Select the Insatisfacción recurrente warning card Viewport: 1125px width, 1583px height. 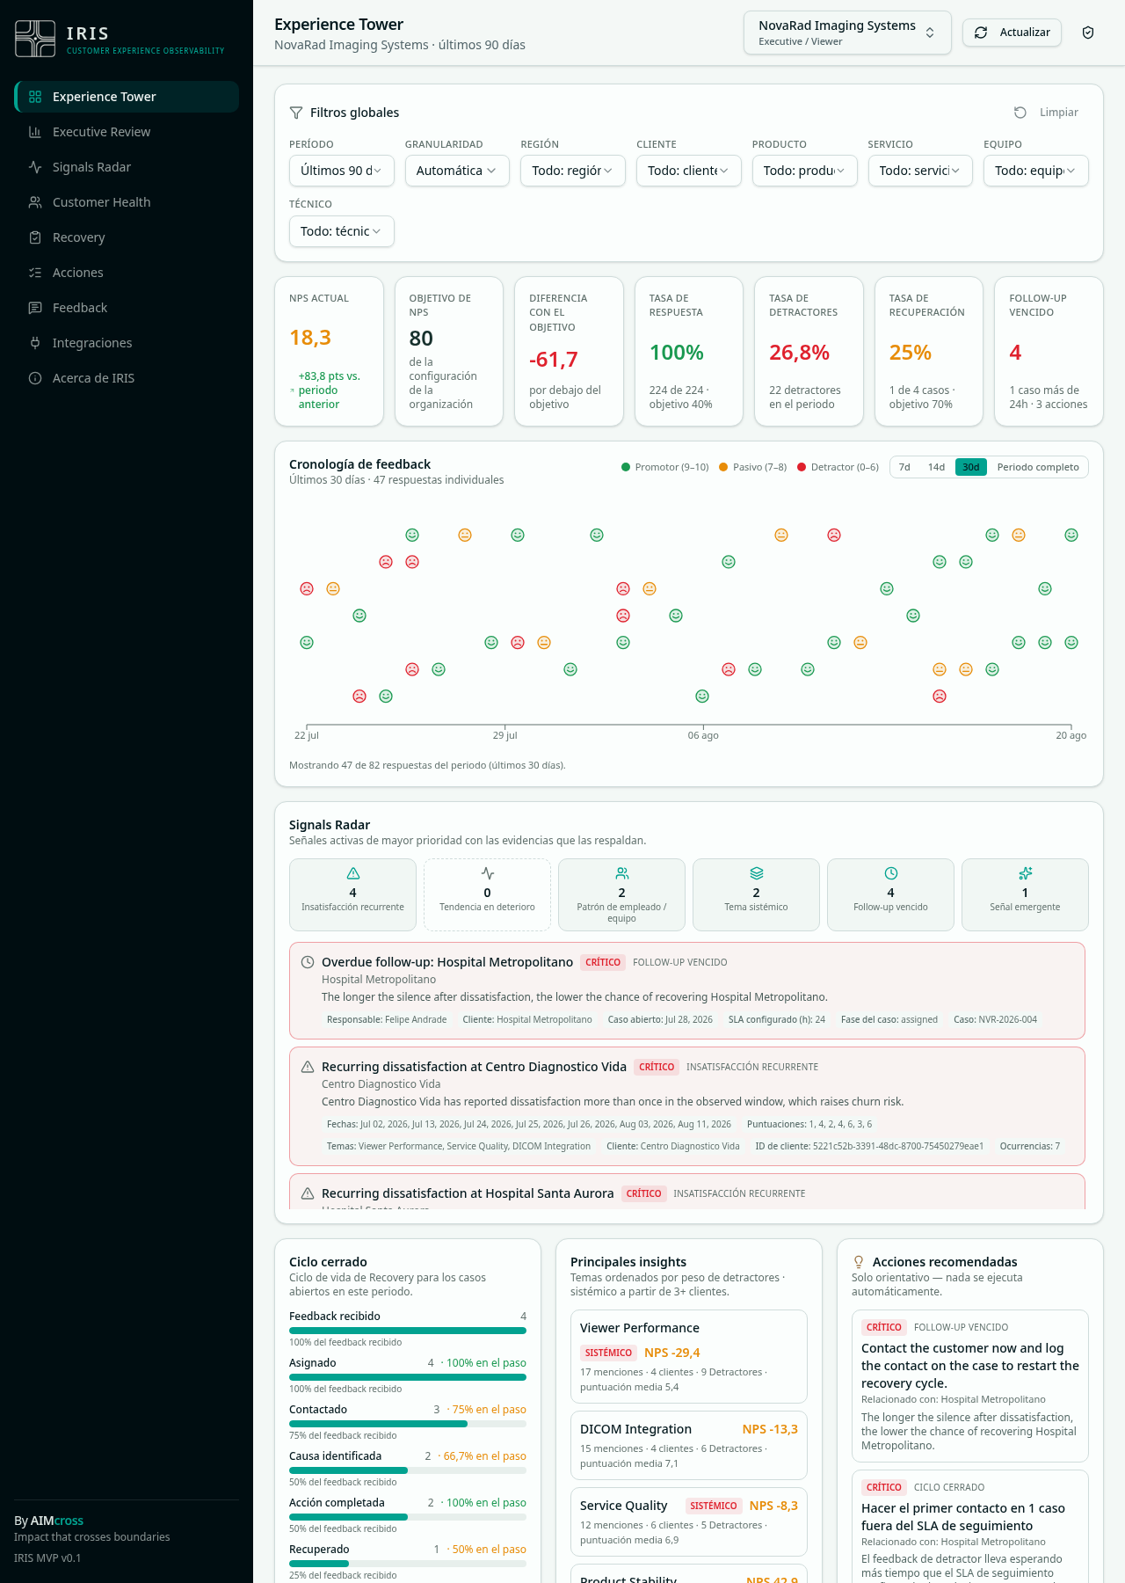pos(352,894)
